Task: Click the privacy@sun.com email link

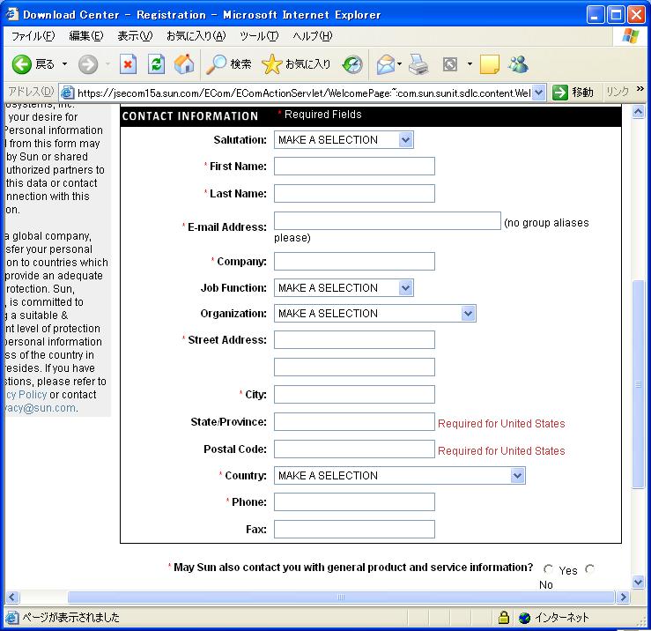Action: [x=41, y=408]
